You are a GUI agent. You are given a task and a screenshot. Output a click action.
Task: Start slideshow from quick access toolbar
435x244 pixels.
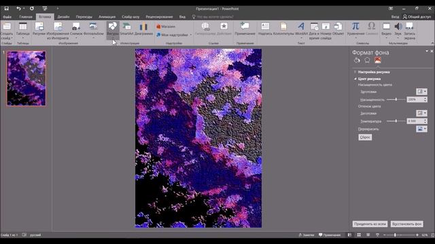tap(45, 9)
